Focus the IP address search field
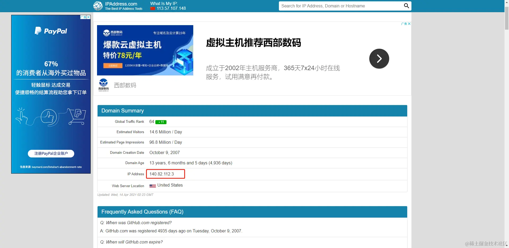Screen dimensions: 509x248 click(341, 6)
